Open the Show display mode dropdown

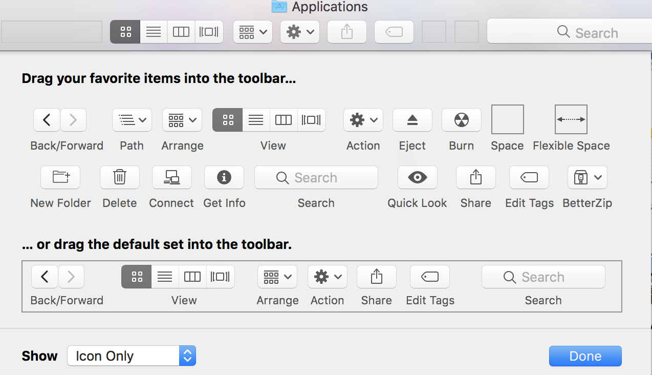[132, 356]
